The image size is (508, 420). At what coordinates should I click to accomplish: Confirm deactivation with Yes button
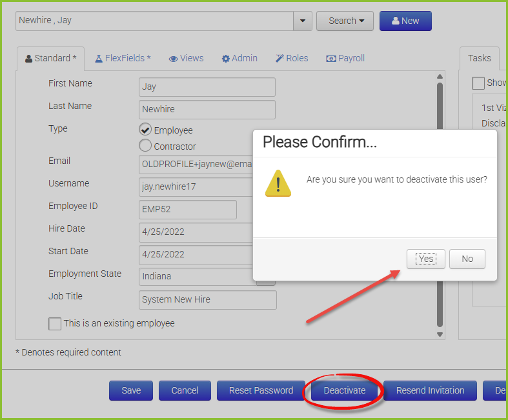click(426, 259)
